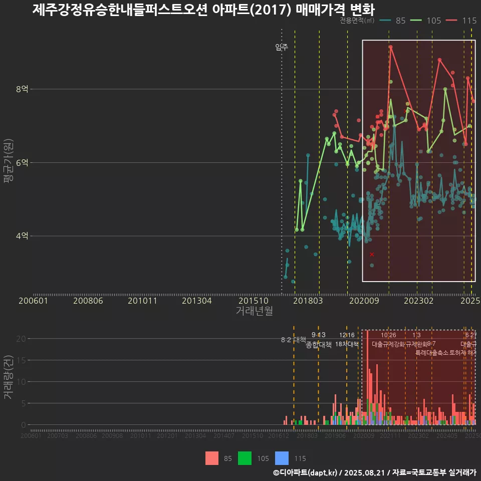Click the 1·3 규제완화 policy label

point(416,340)
